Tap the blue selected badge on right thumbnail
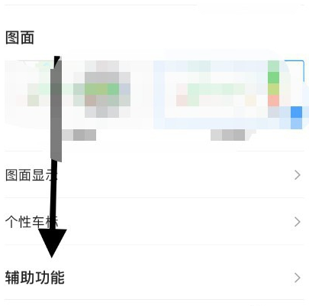Viewport: 309px width, 306px height. tap(296, 118)
